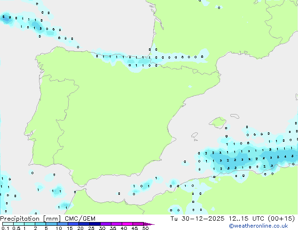
Task: Click the Menorca island outline on the map
Action: (x=235, y=116)
